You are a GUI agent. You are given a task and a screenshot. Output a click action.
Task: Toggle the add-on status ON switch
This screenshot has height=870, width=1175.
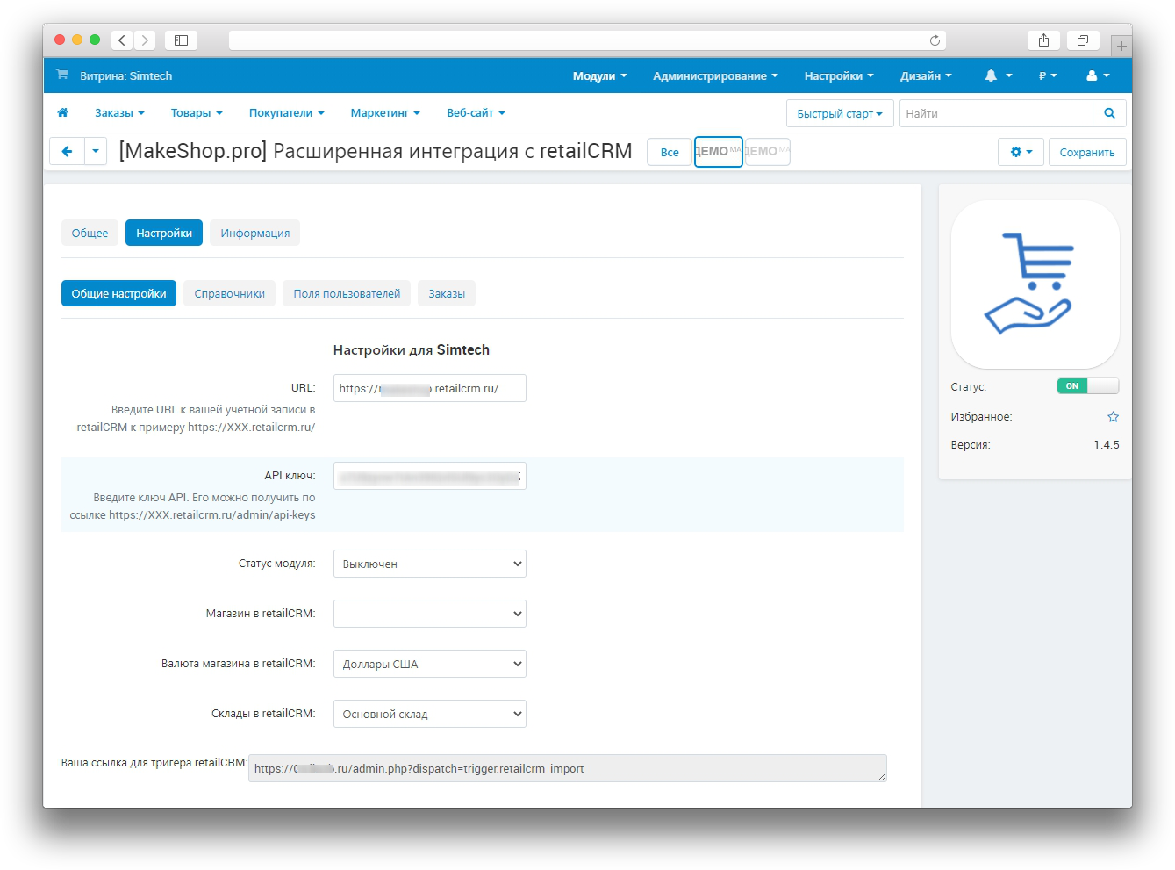(1087, 386)
